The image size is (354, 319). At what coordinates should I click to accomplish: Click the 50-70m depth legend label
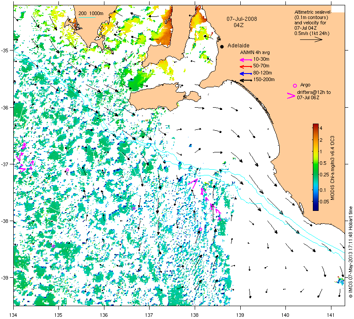pos(261,66)
